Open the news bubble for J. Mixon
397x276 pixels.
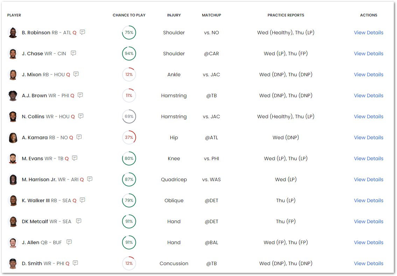click(x=76, y=74)
